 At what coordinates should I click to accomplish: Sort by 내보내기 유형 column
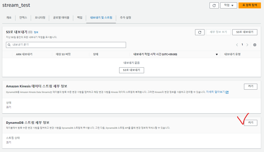[x=232, y=54]
